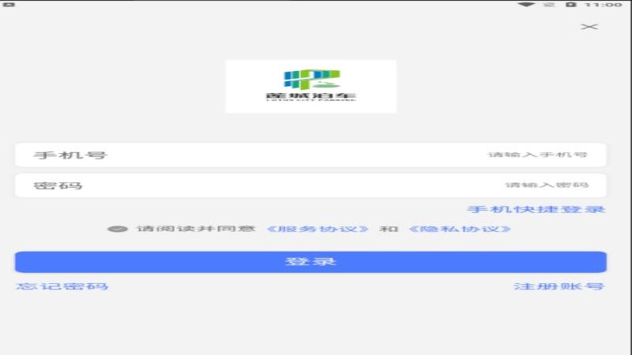Screen dimensions: 632x355
Task: Open the 《隐私协议》 privacy agreement
Action: pos(460,229)
